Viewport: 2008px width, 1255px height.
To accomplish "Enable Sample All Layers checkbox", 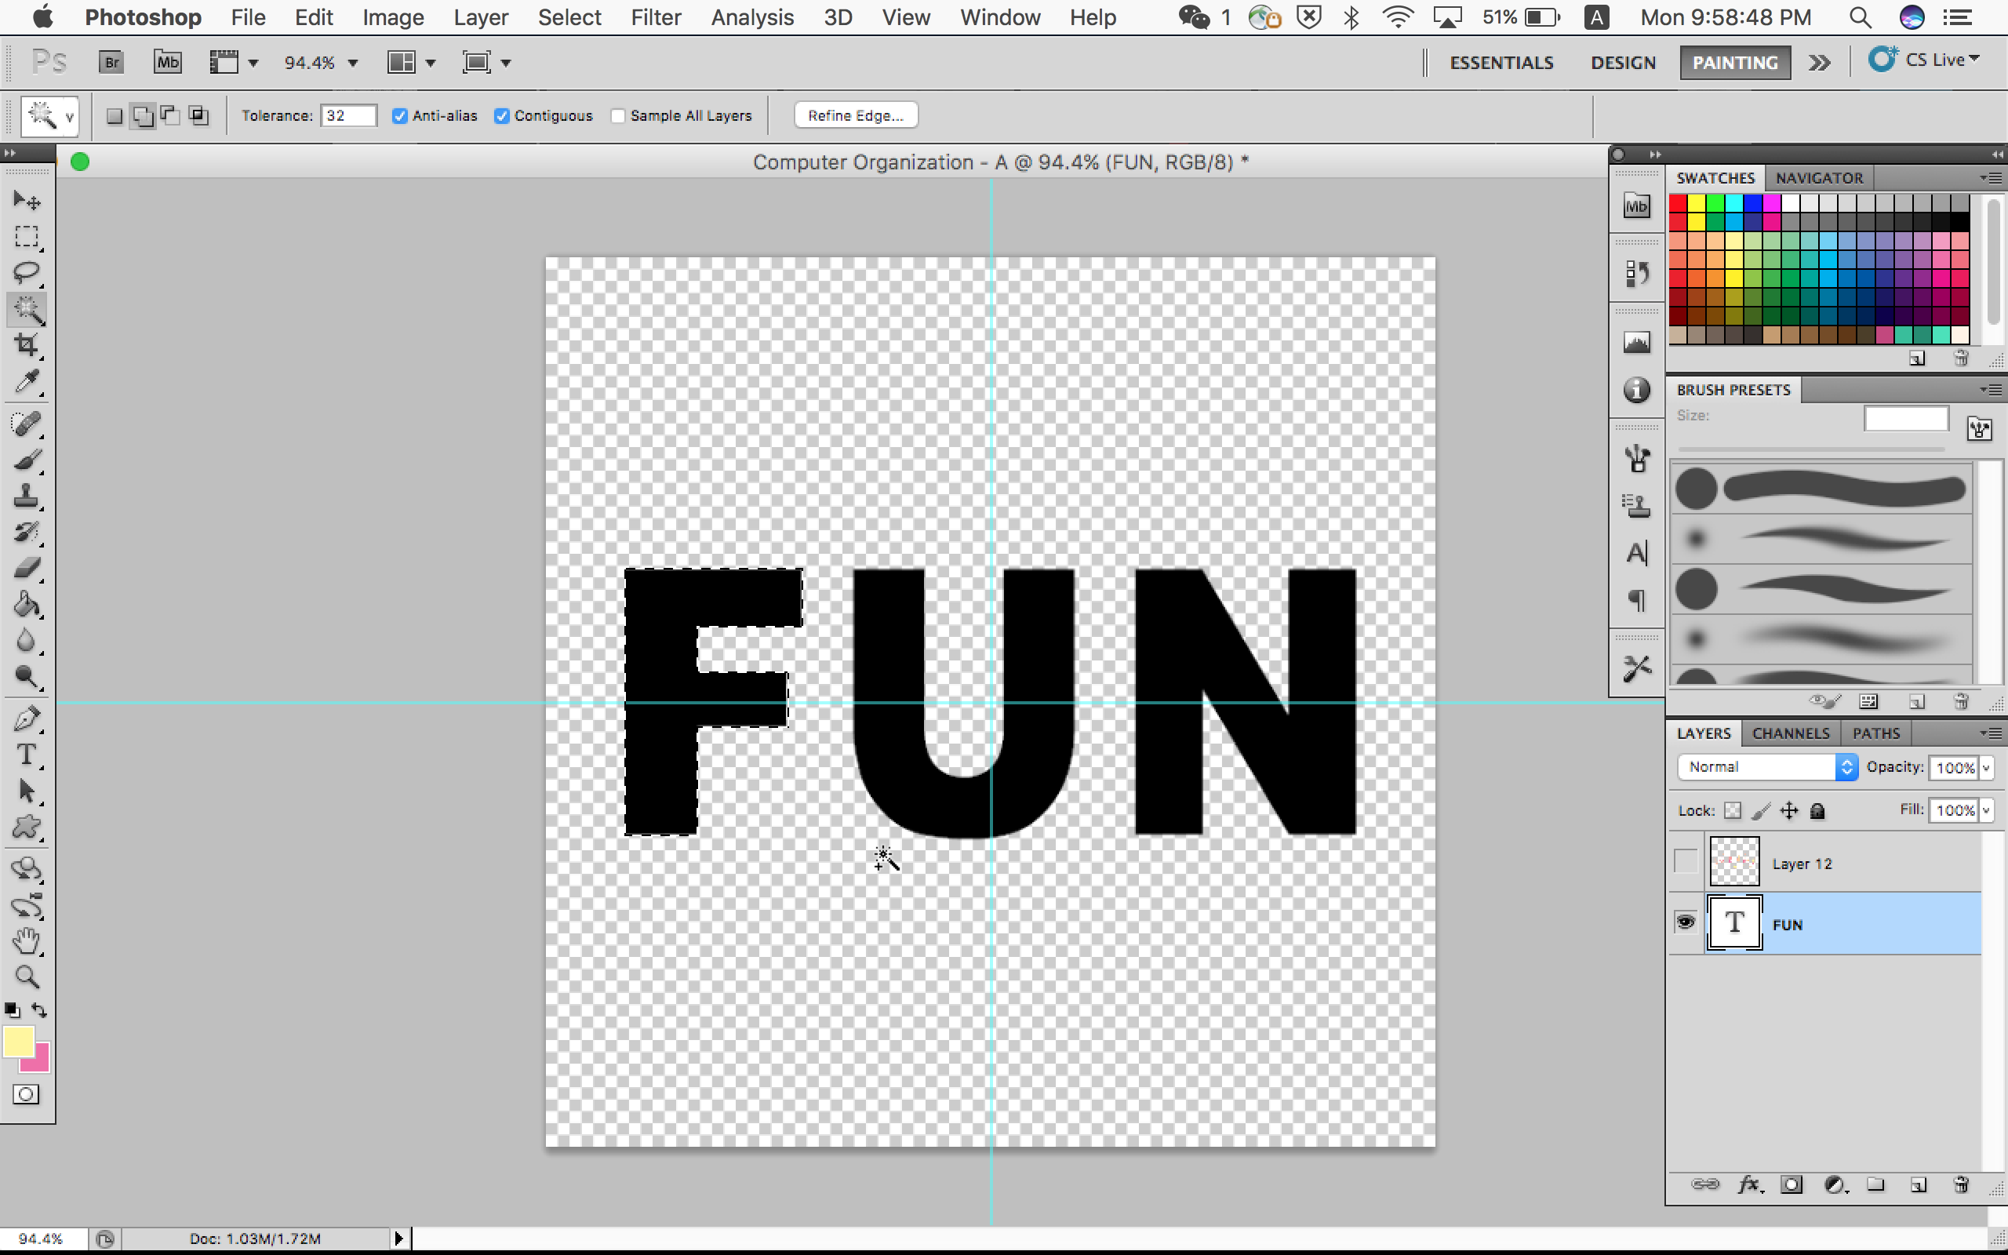I will tap(618, 116).
